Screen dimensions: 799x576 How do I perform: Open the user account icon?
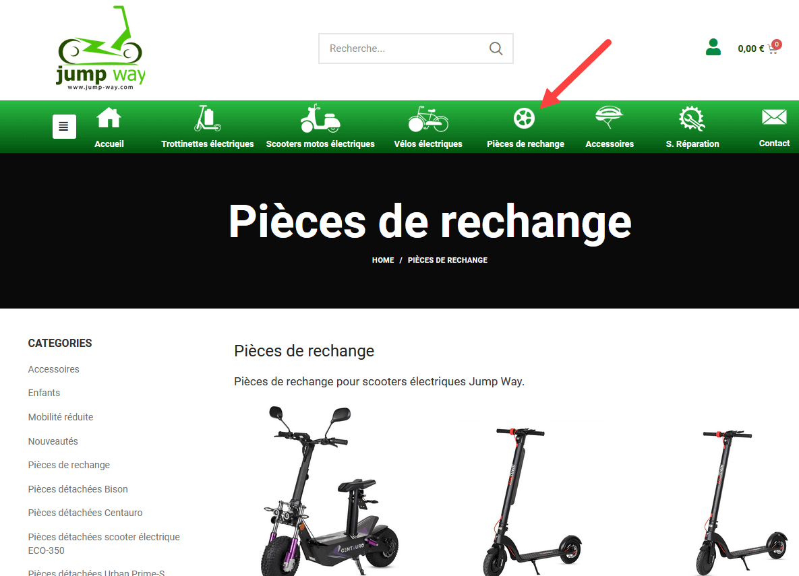pyautogui.click(x=713, y=47)
